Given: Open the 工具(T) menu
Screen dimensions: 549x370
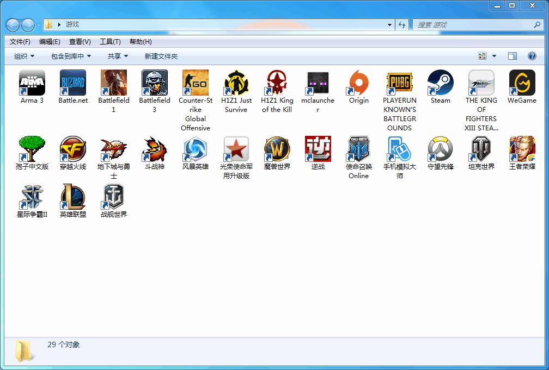Looking at the screenshot, I should (x=109, y=42).
